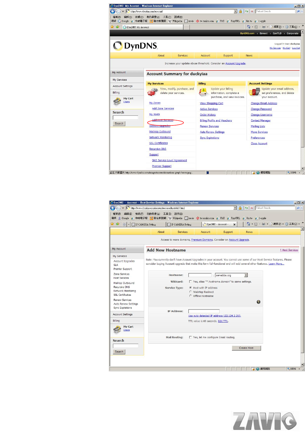Select Offline Hostname service type

[190, 296]
